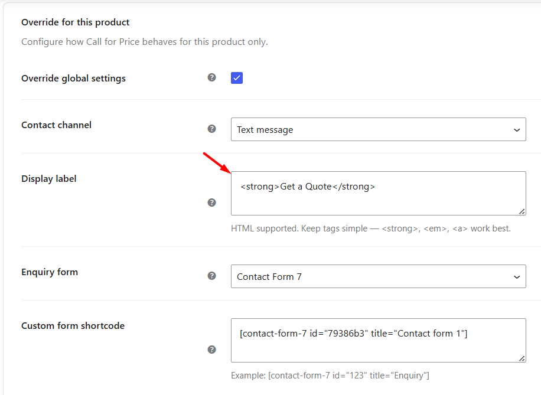Click the Enquiry form label
Viewport: 541px width, 395px height.
50,272
